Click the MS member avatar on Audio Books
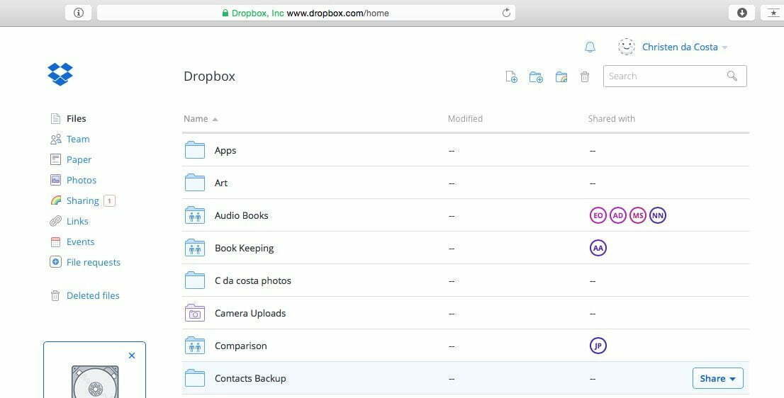 [x=638, y=215]
